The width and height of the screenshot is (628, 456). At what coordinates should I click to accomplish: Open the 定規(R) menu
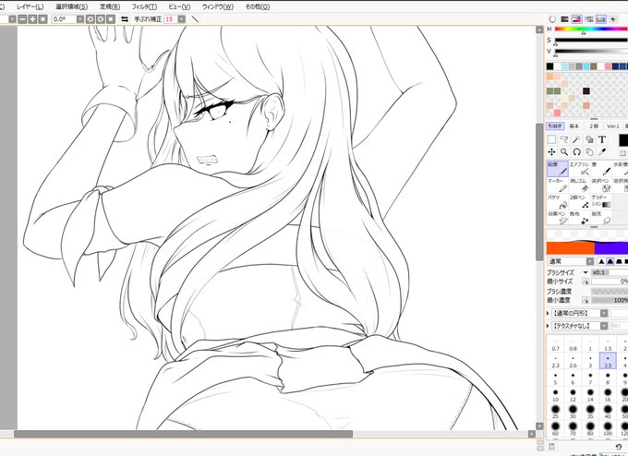110,6
